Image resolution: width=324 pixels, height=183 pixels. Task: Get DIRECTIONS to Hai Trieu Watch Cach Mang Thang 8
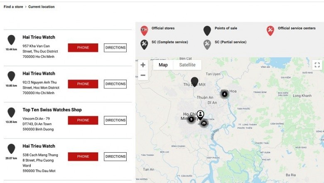115,157
